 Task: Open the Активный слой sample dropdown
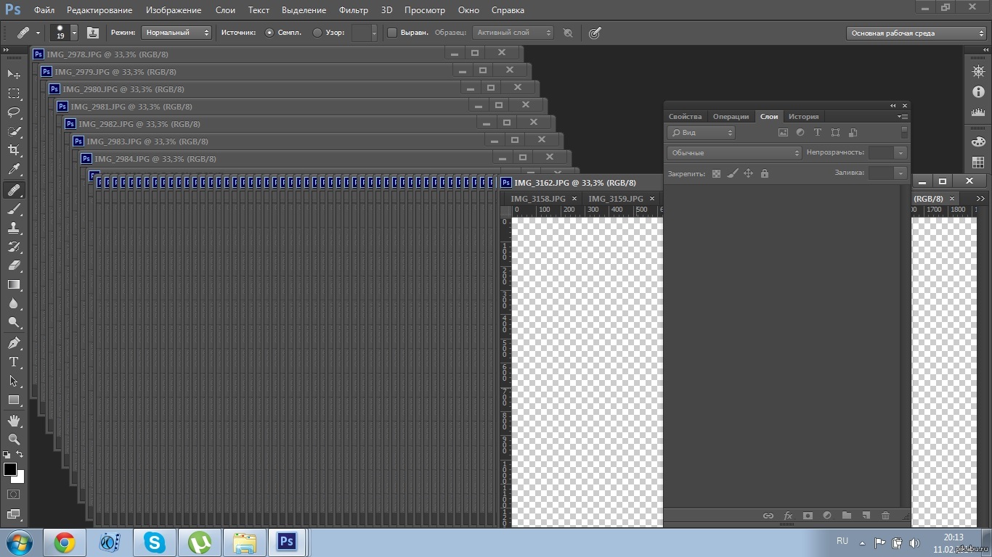(513, 33)
